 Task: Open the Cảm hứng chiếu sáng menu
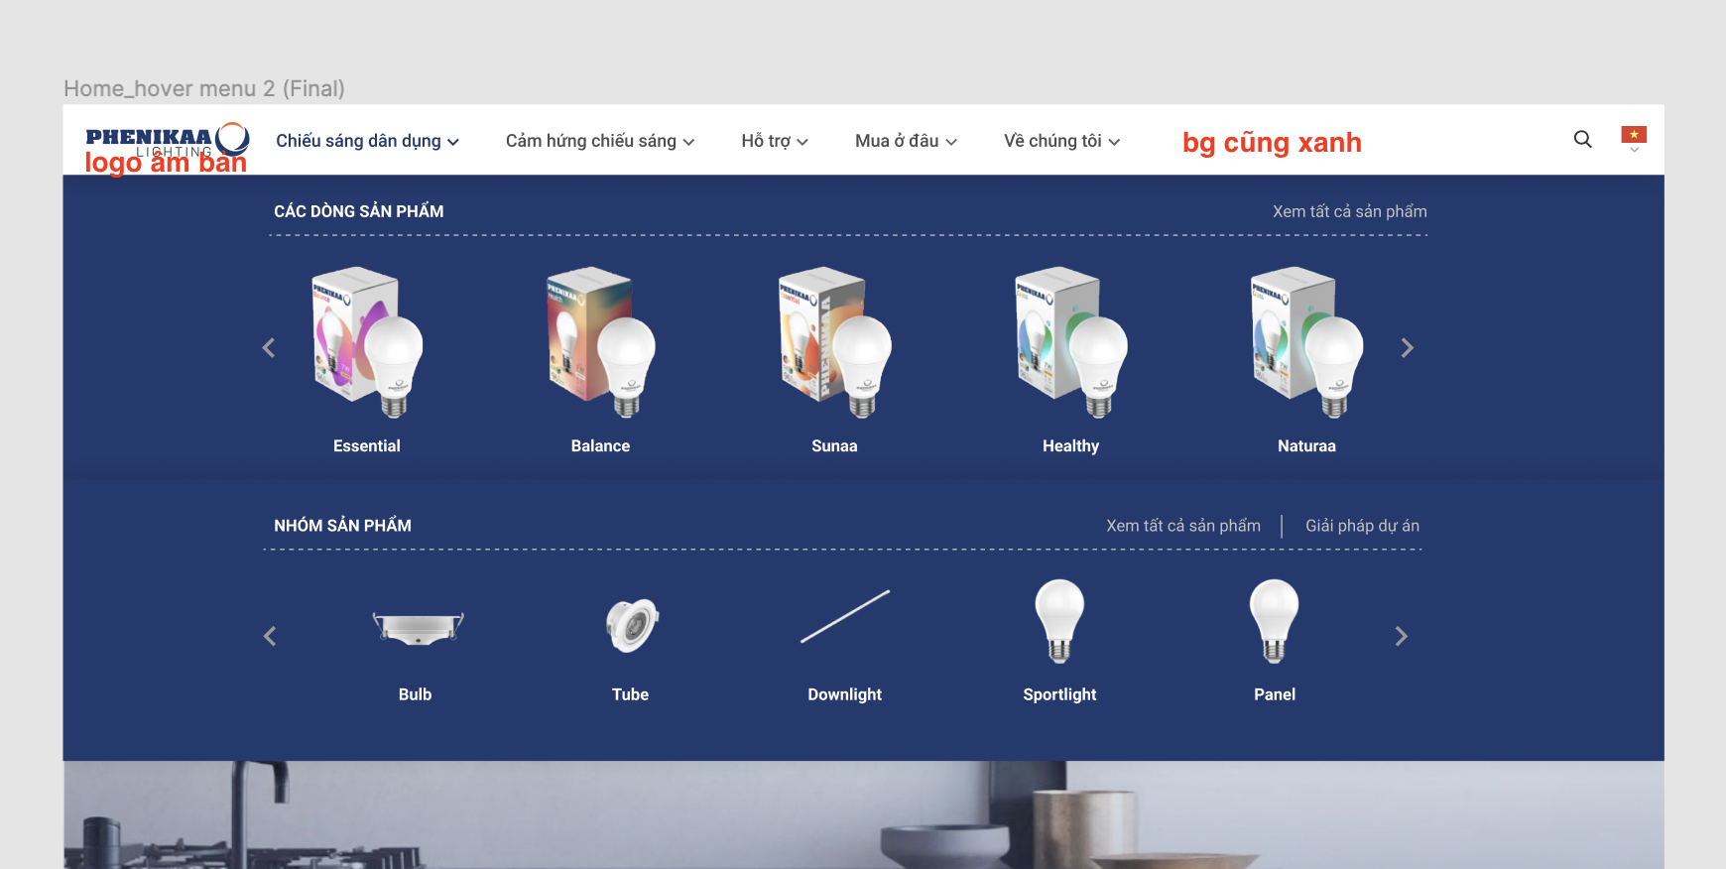(599, 141)
